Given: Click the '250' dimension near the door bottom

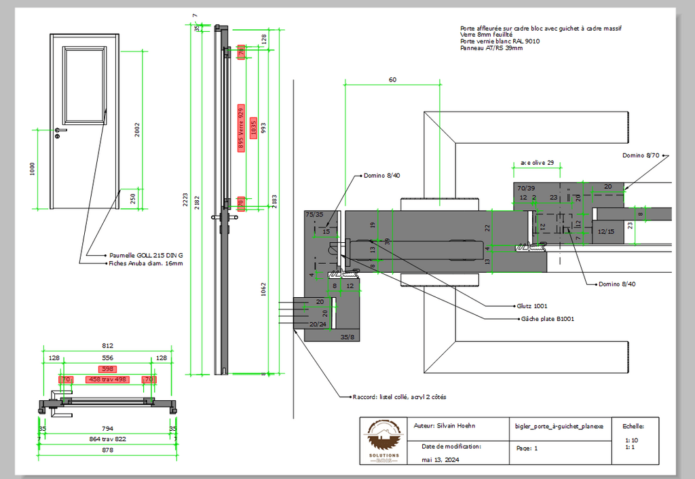Looking at the screenshot, I should tap(133, 199).
